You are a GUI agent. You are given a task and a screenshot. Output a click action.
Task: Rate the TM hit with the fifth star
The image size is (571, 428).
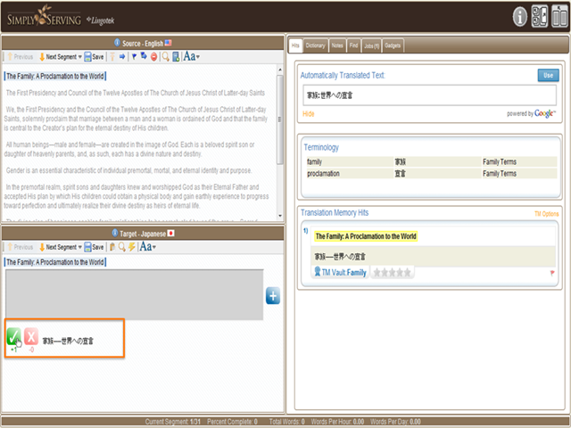pos(407,272)
